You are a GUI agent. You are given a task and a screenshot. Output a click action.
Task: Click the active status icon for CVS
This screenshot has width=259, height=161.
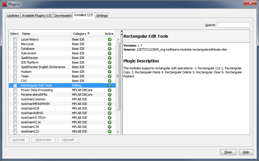(x=109, y=81)
